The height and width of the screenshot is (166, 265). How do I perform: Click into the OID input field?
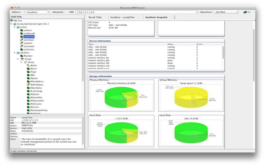click(x=135, y=12)
